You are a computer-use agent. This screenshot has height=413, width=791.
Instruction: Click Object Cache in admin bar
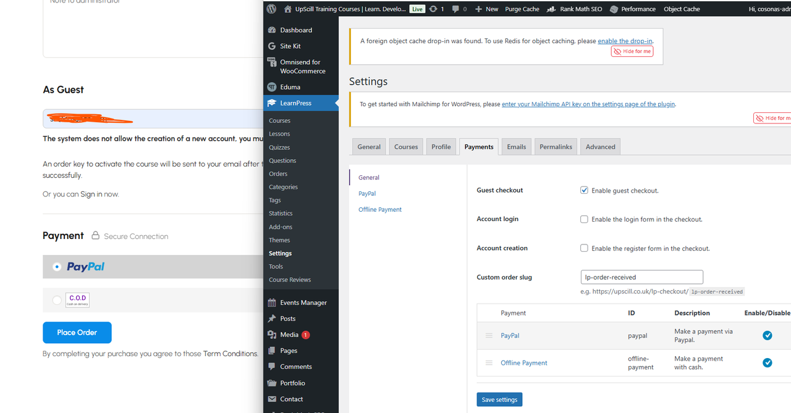click(x=682, y=9)
